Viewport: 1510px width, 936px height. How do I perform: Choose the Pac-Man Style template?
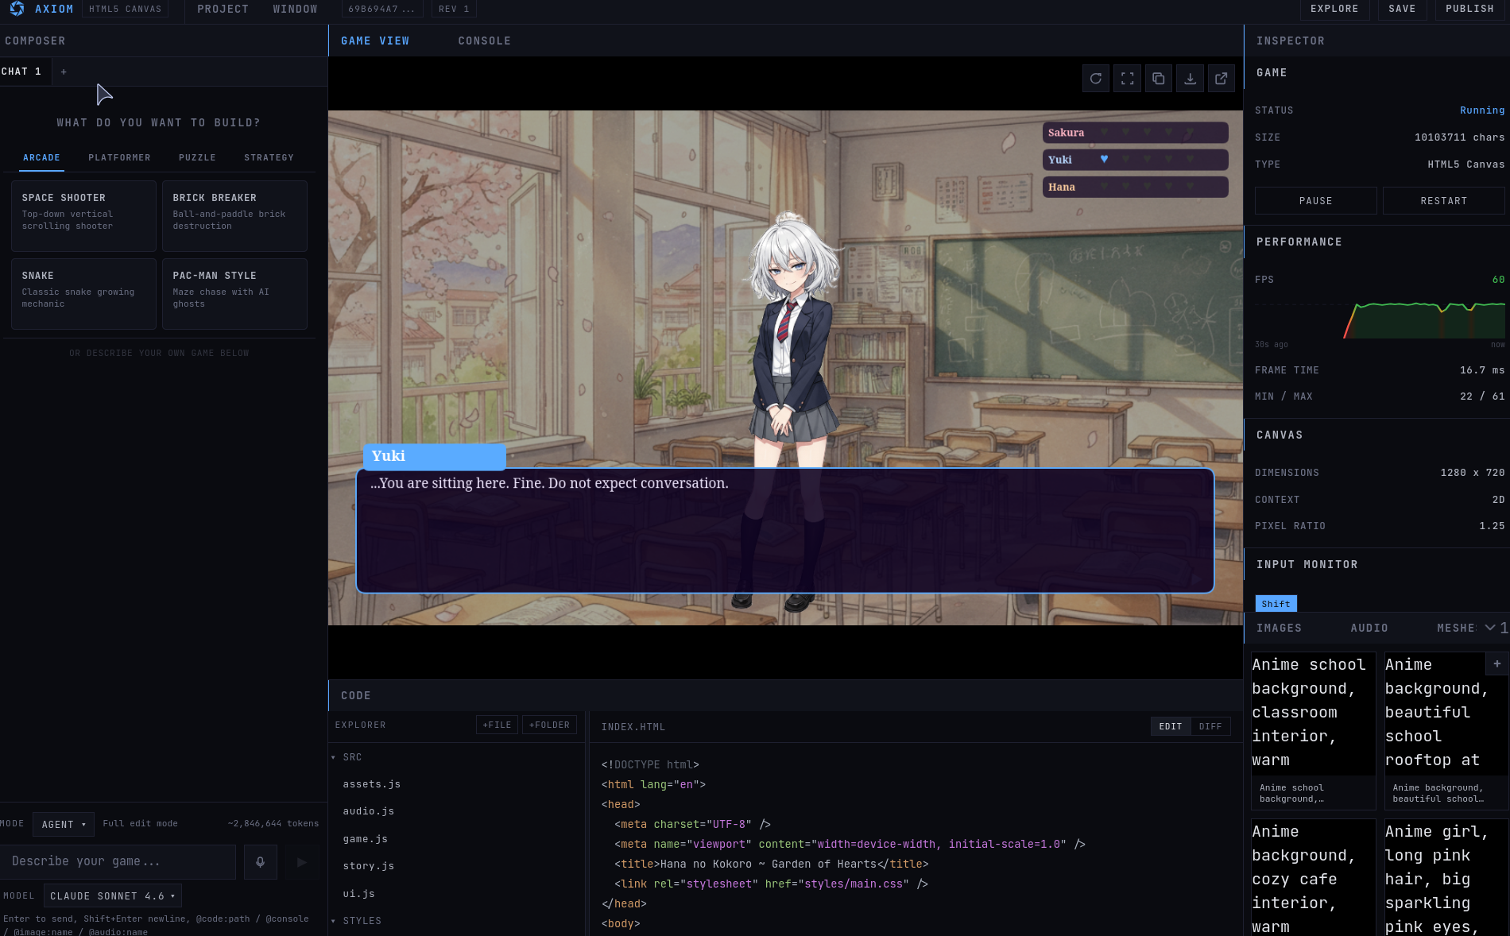(x=234, y=294)
